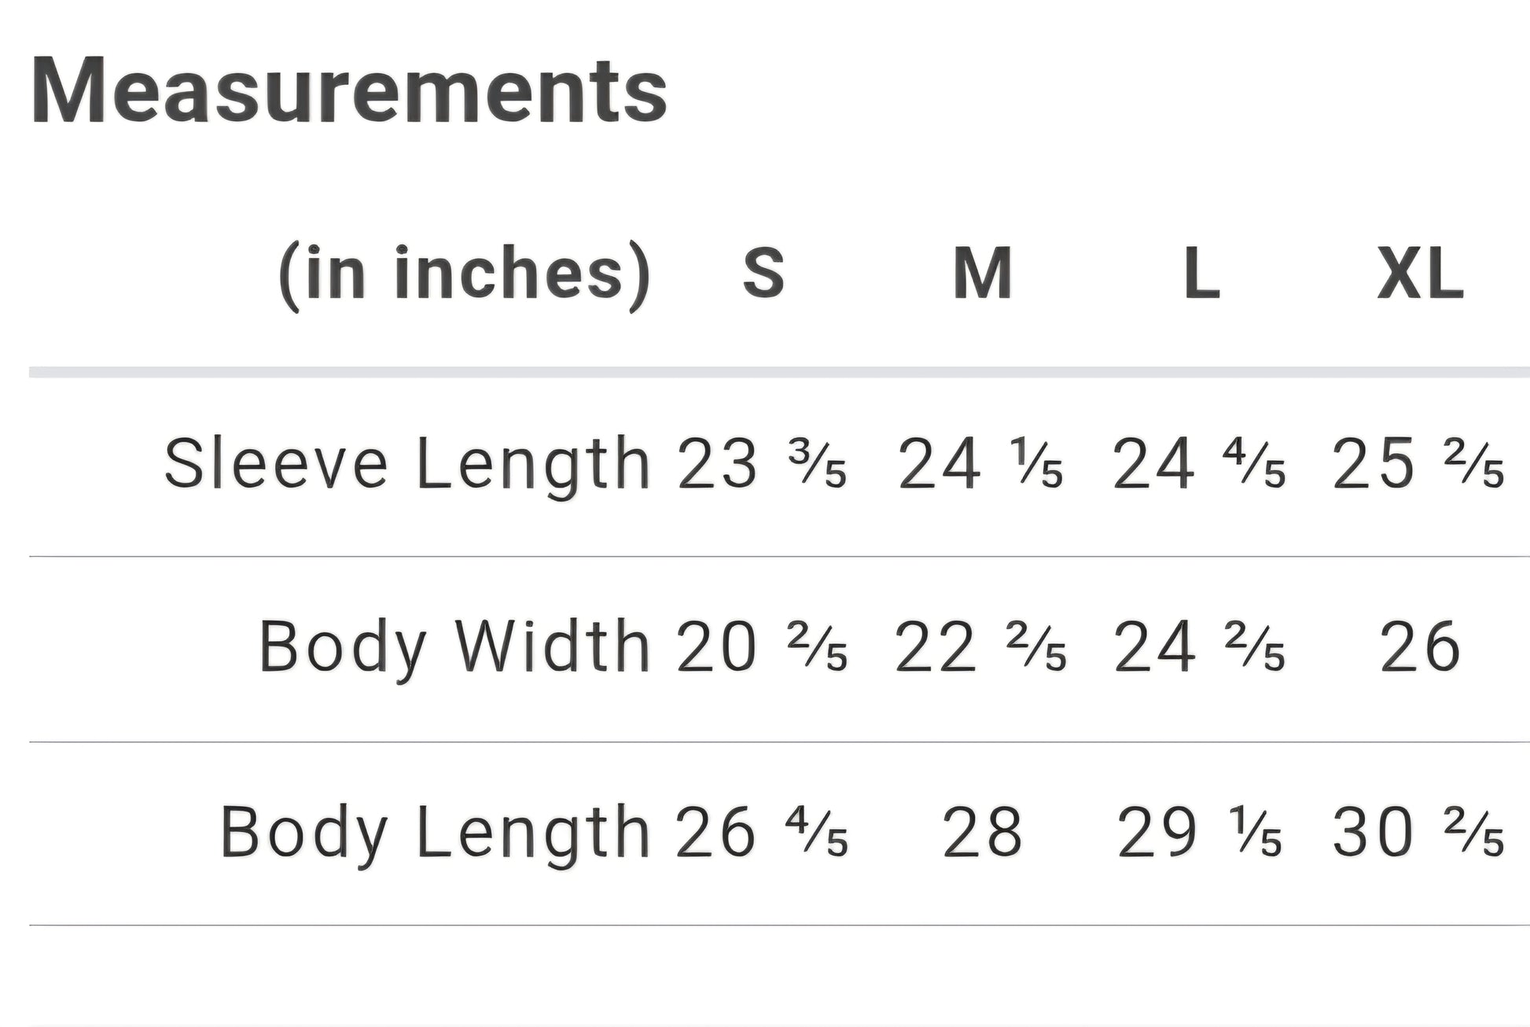The height and width of the screenshot is (1027, 1530).
Task: Click Sleeve Length value for size L
Action: pyautogui.click(x=1199, y=463)
